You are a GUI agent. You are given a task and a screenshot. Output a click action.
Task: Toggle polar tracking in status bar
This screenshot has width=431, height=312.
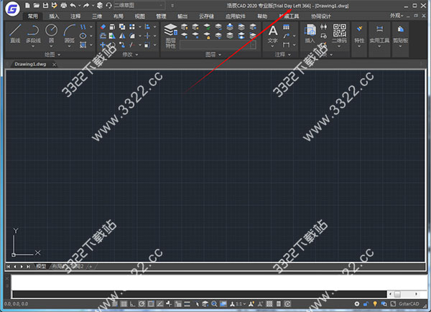[142, 304]
